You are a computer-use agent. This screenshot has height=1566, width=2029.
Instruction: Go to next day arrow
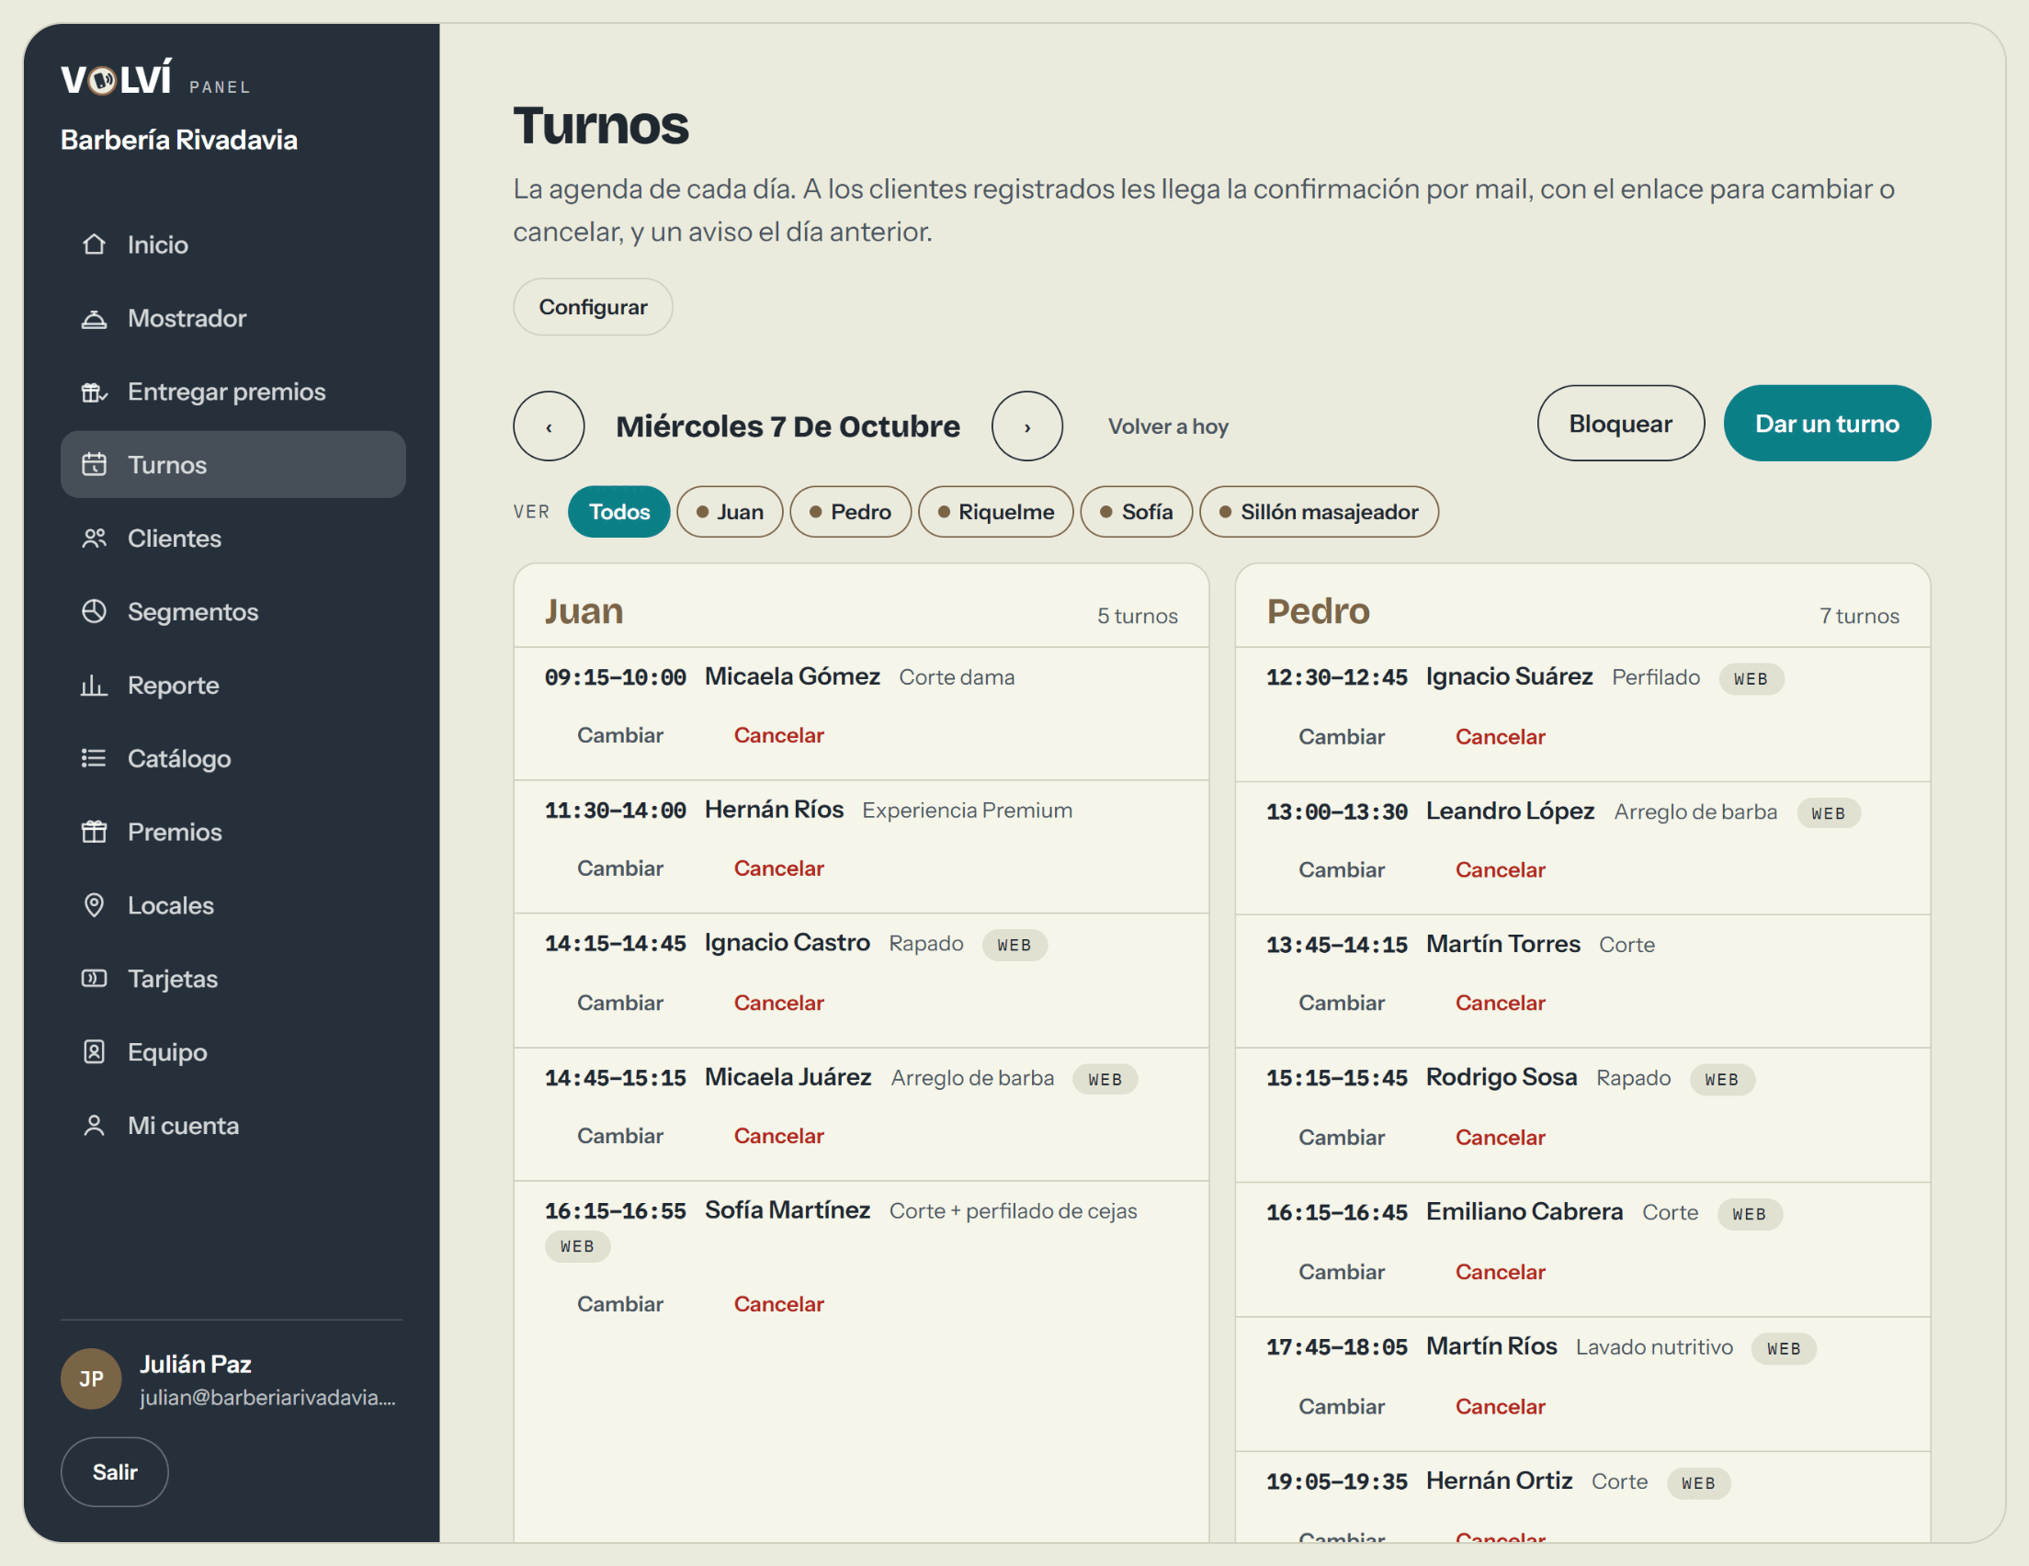click(1027, 426)
